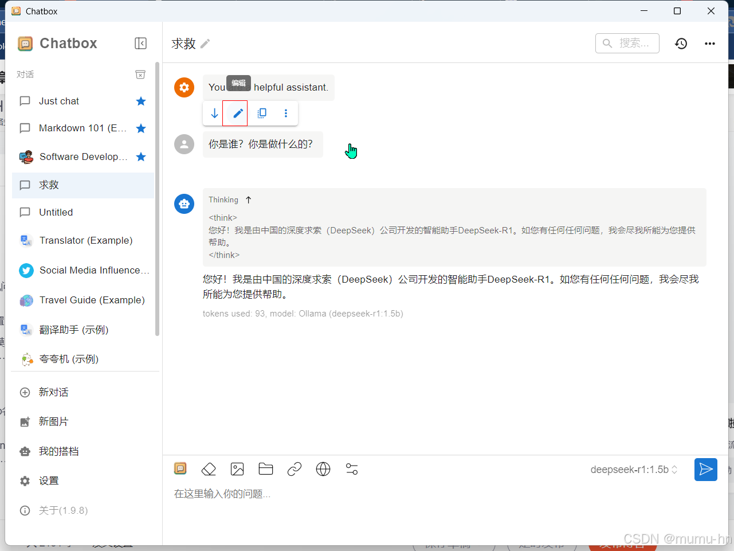Open the Untitled conversation
This screenshot has width=734, height=551.
point(83,212)
